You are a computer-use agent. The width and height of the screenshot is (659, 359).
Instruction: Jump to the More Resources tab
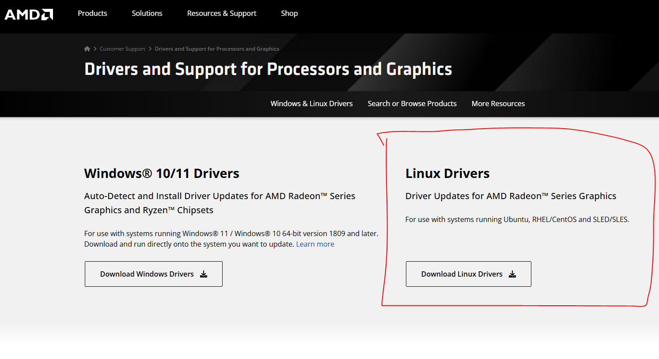[x=498, y=104]
